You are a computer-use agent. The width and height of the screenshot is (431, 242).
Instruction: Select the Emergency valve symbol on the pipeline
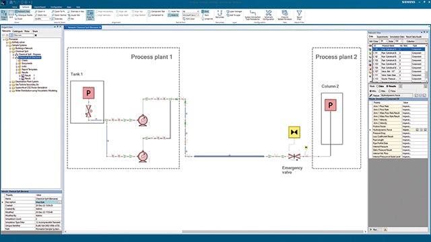coord(294,157)
